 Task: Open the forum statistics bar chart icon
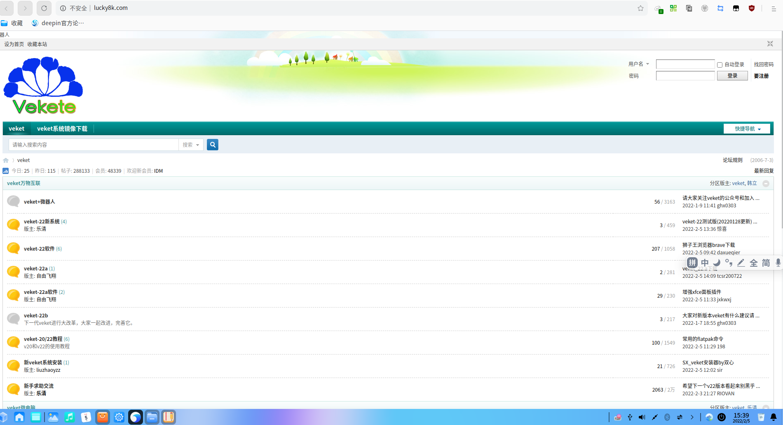click(x=6, y=171)
